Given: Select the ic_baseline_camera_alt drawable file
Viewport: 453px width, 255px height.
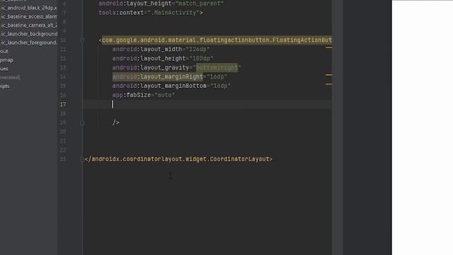Looking at the screenshot, I should 28,25.
